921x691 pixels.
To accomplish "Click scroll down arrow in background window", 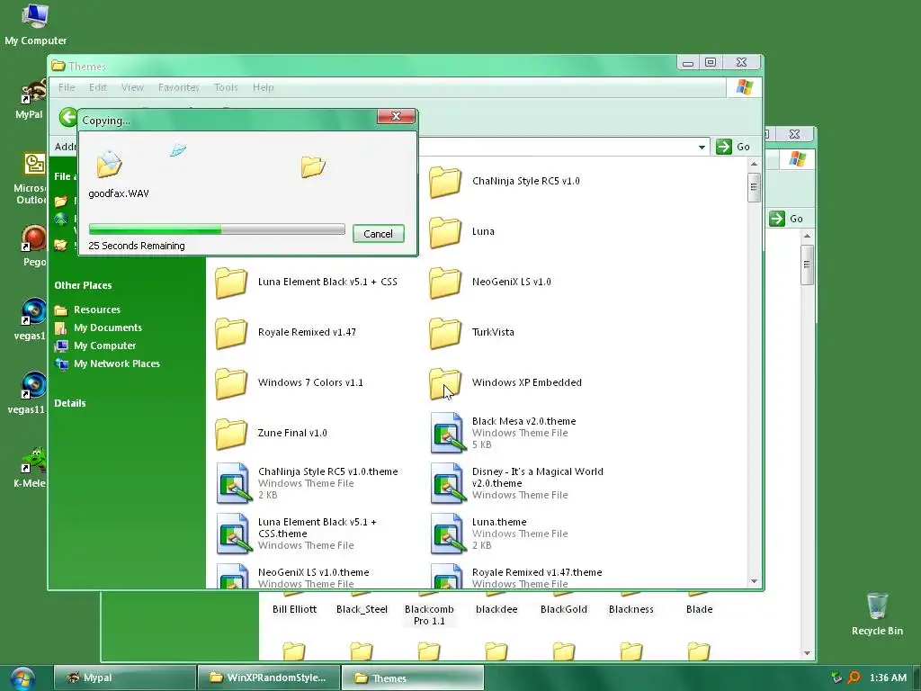I will click(x=807, y=653).
